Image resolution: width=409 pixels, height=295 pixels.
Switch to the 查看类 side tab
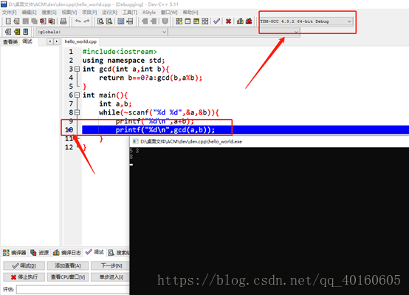coord(10,42)
